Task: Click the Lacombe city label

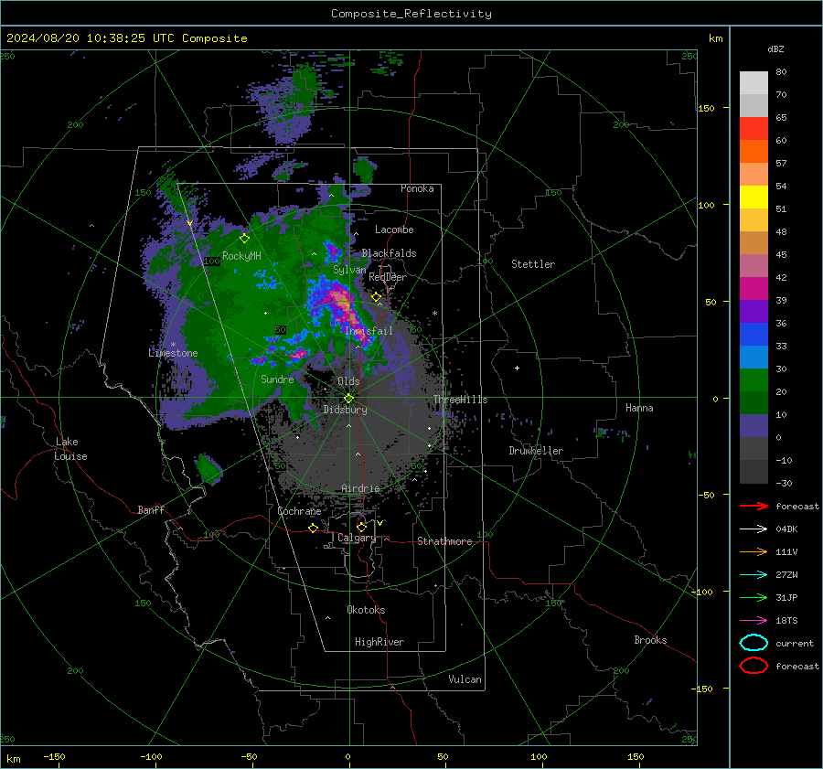Action: pyautogui.click(x=394, y=230)
